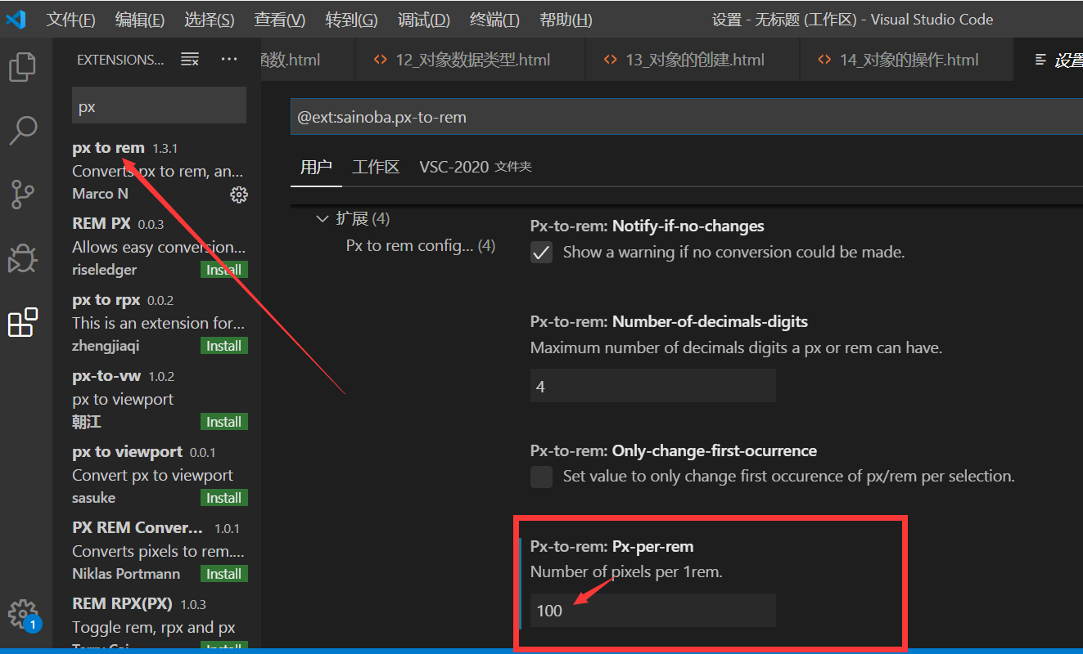Click publisher name sasuke

coord(94,498)
